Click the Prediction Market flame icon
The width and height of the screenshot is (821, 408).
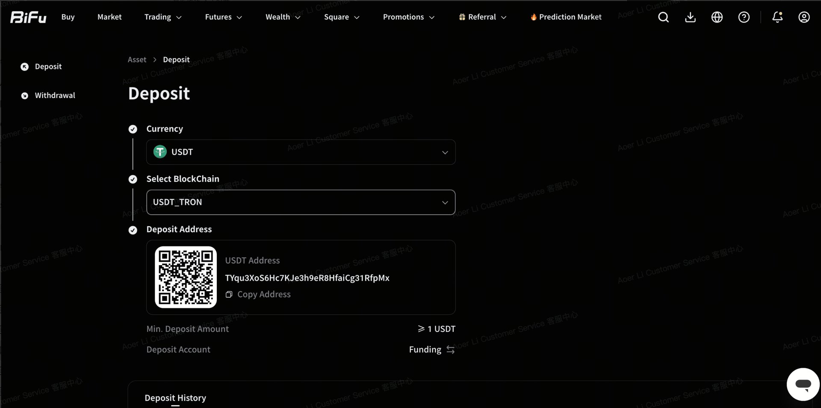tap(534, 17)
